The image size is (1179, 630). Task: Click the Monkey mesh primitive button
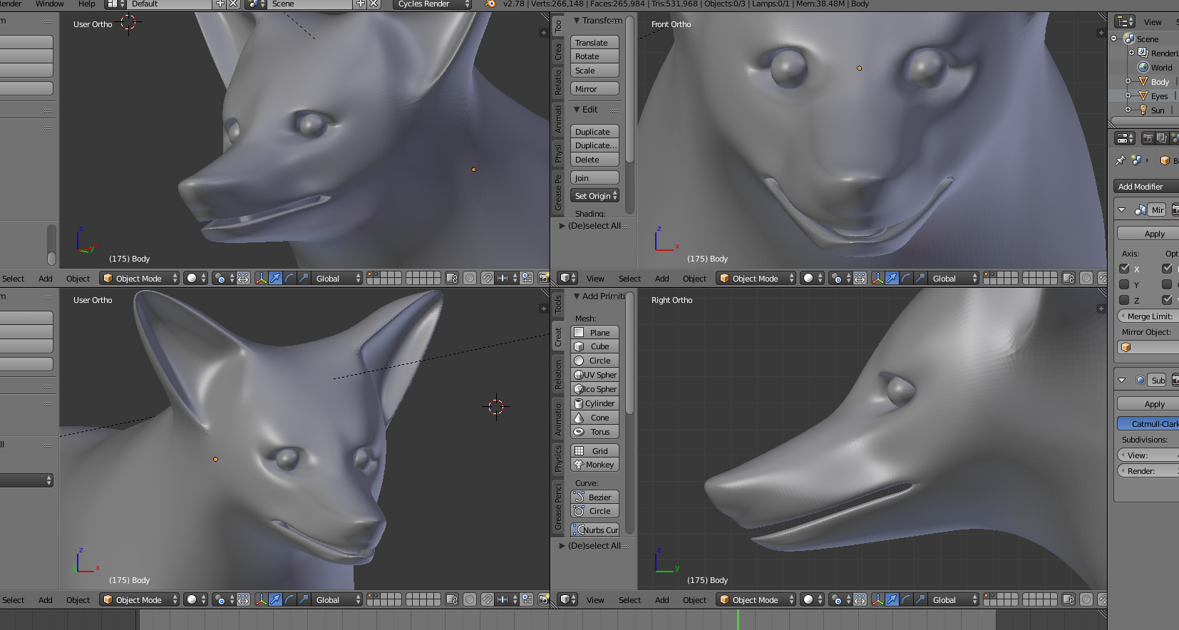pyautogui.click(x=595, y=465)
